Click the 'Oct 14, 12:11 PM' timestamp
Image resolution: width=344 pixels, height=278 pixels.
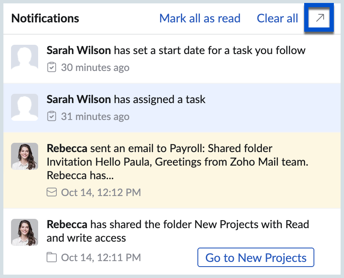[x=101, y=257]
